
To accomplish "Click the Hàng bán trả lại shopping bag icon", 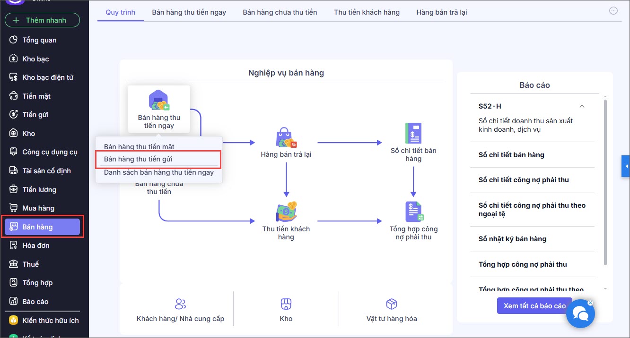I will pyautogui.click(x=286, y=137).
